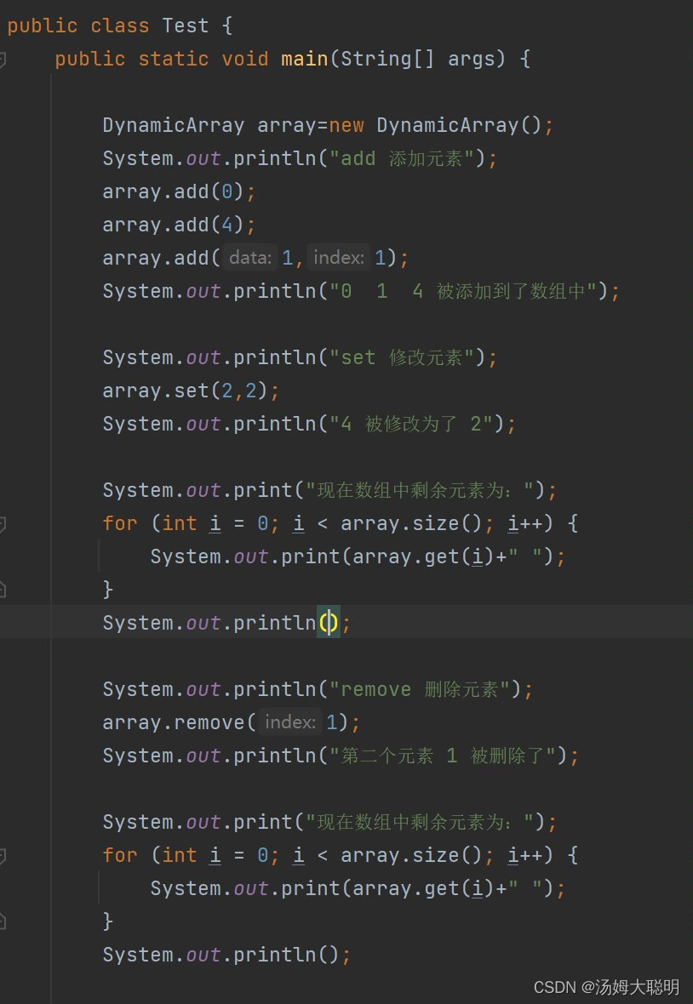Click the class name Test

(185, 26)
